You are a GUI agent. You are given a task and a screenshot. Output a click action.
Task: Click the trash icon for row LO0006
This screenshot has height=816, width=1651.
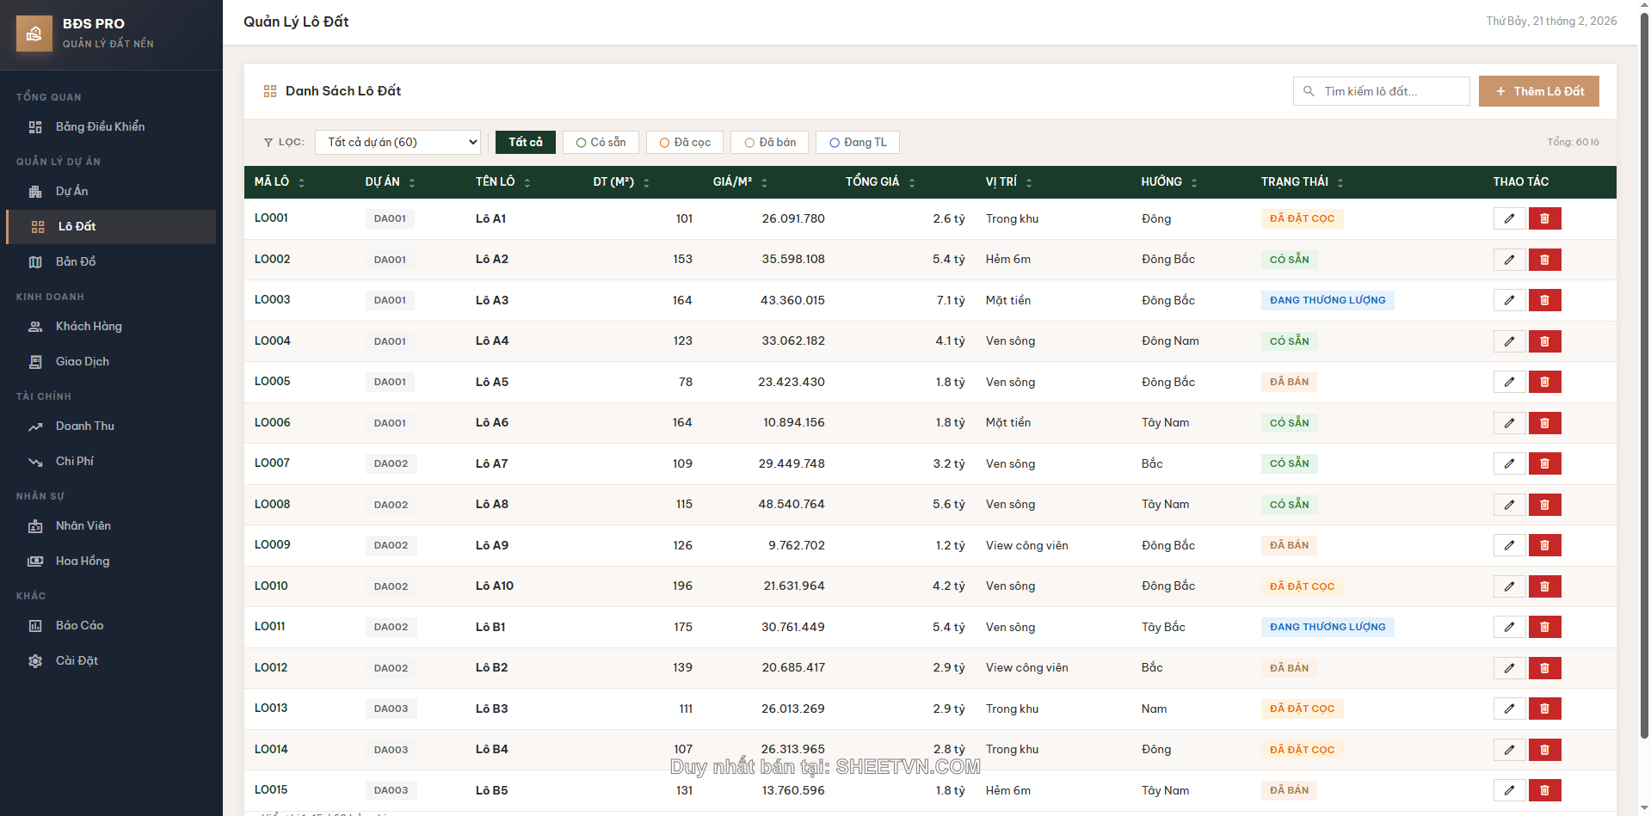(x=1544, y=423)
